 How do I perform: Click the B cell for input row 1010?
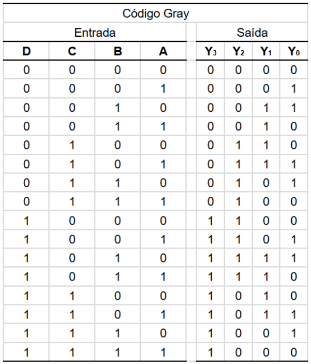coord(117,258)
